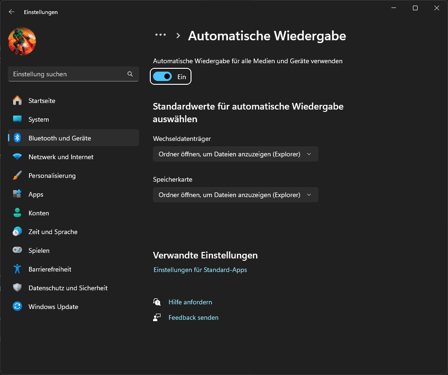448x375 pixels.
Task: Click the search magnifier icon
Action: pyautogui.click(x=130, y=74)
